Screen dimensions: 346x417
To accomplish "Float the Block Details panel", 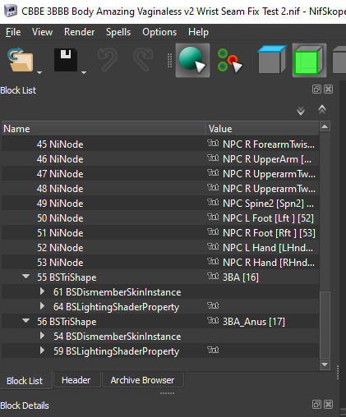I will (316, 404).
